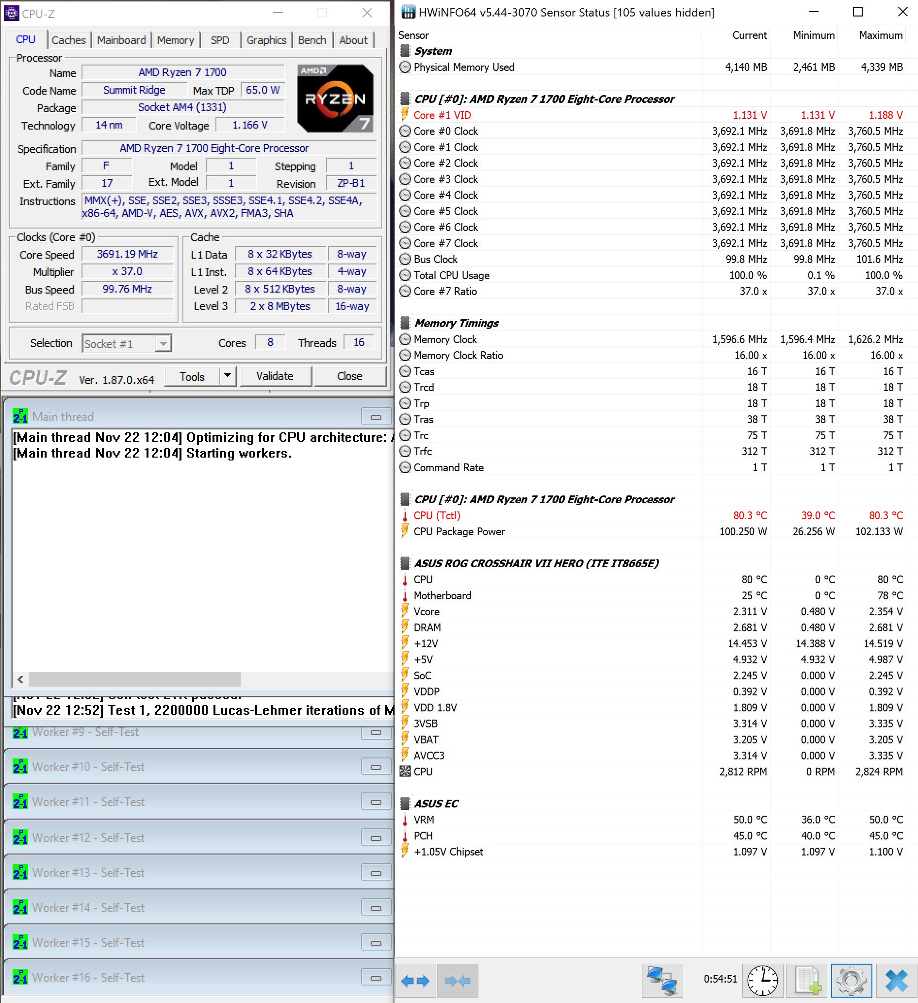Click the Core Speed value field
Image resolution: width=918 pixels, height=1003 pixels.
coord(128,254)
